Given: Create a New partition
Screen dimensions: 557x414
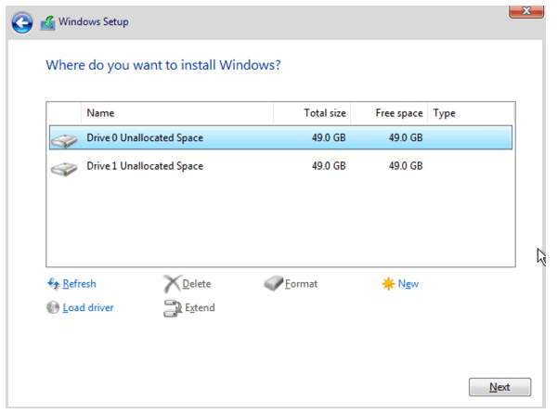Looking at the screenshot, I should point(408,284).
